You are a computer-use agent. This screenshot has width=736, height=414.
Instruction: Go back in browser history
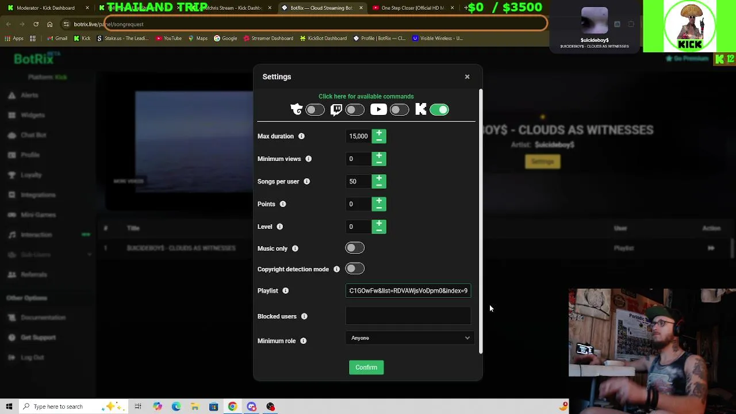coord(8,24)
